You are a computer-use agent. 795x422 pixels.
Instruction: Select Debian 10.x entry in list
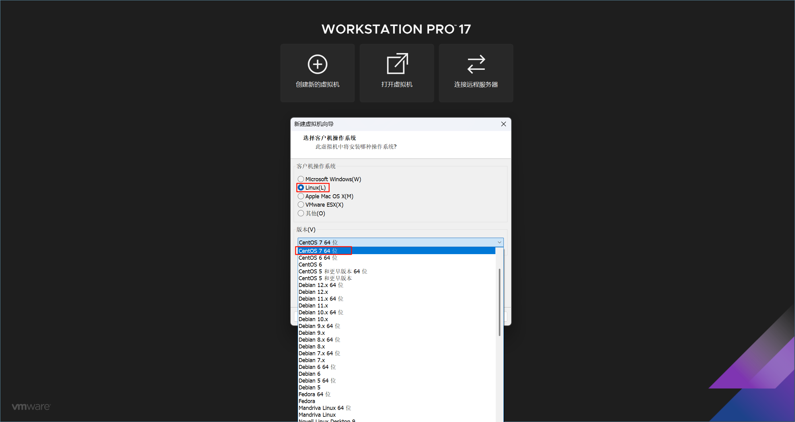pos(313,319)
